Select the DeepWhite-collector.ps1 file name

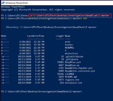coord(80,71)
